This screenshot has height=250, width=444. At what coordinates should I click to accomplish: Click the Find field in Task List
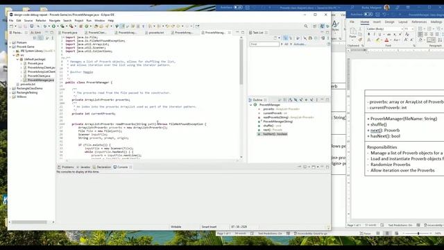point(264,44)
